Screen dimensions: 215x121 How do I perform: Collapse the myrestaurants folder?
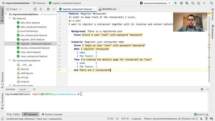[x=10, y=85]
